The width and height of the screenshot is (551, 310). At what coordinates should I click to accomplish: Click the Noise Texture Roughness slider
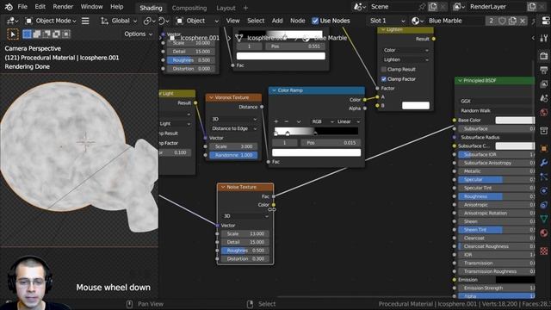click(245, 251)
